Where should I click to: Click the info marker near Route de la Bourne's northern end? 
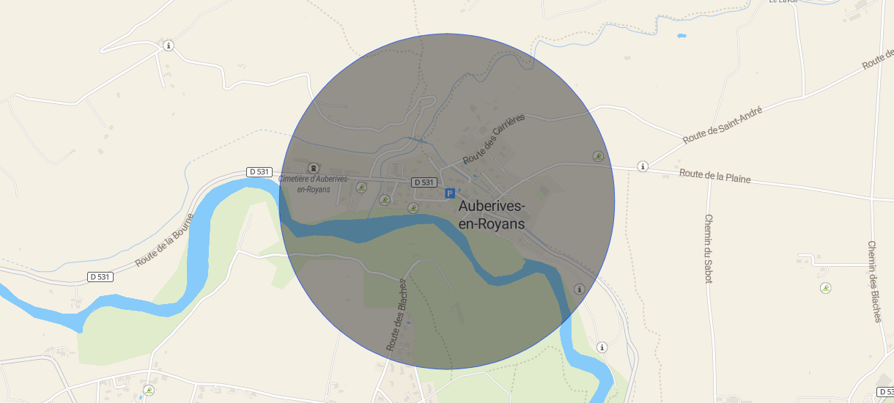click(x=169, y=45)
